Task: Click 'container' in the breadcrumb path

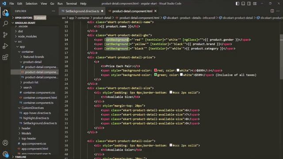Action: 84,18
